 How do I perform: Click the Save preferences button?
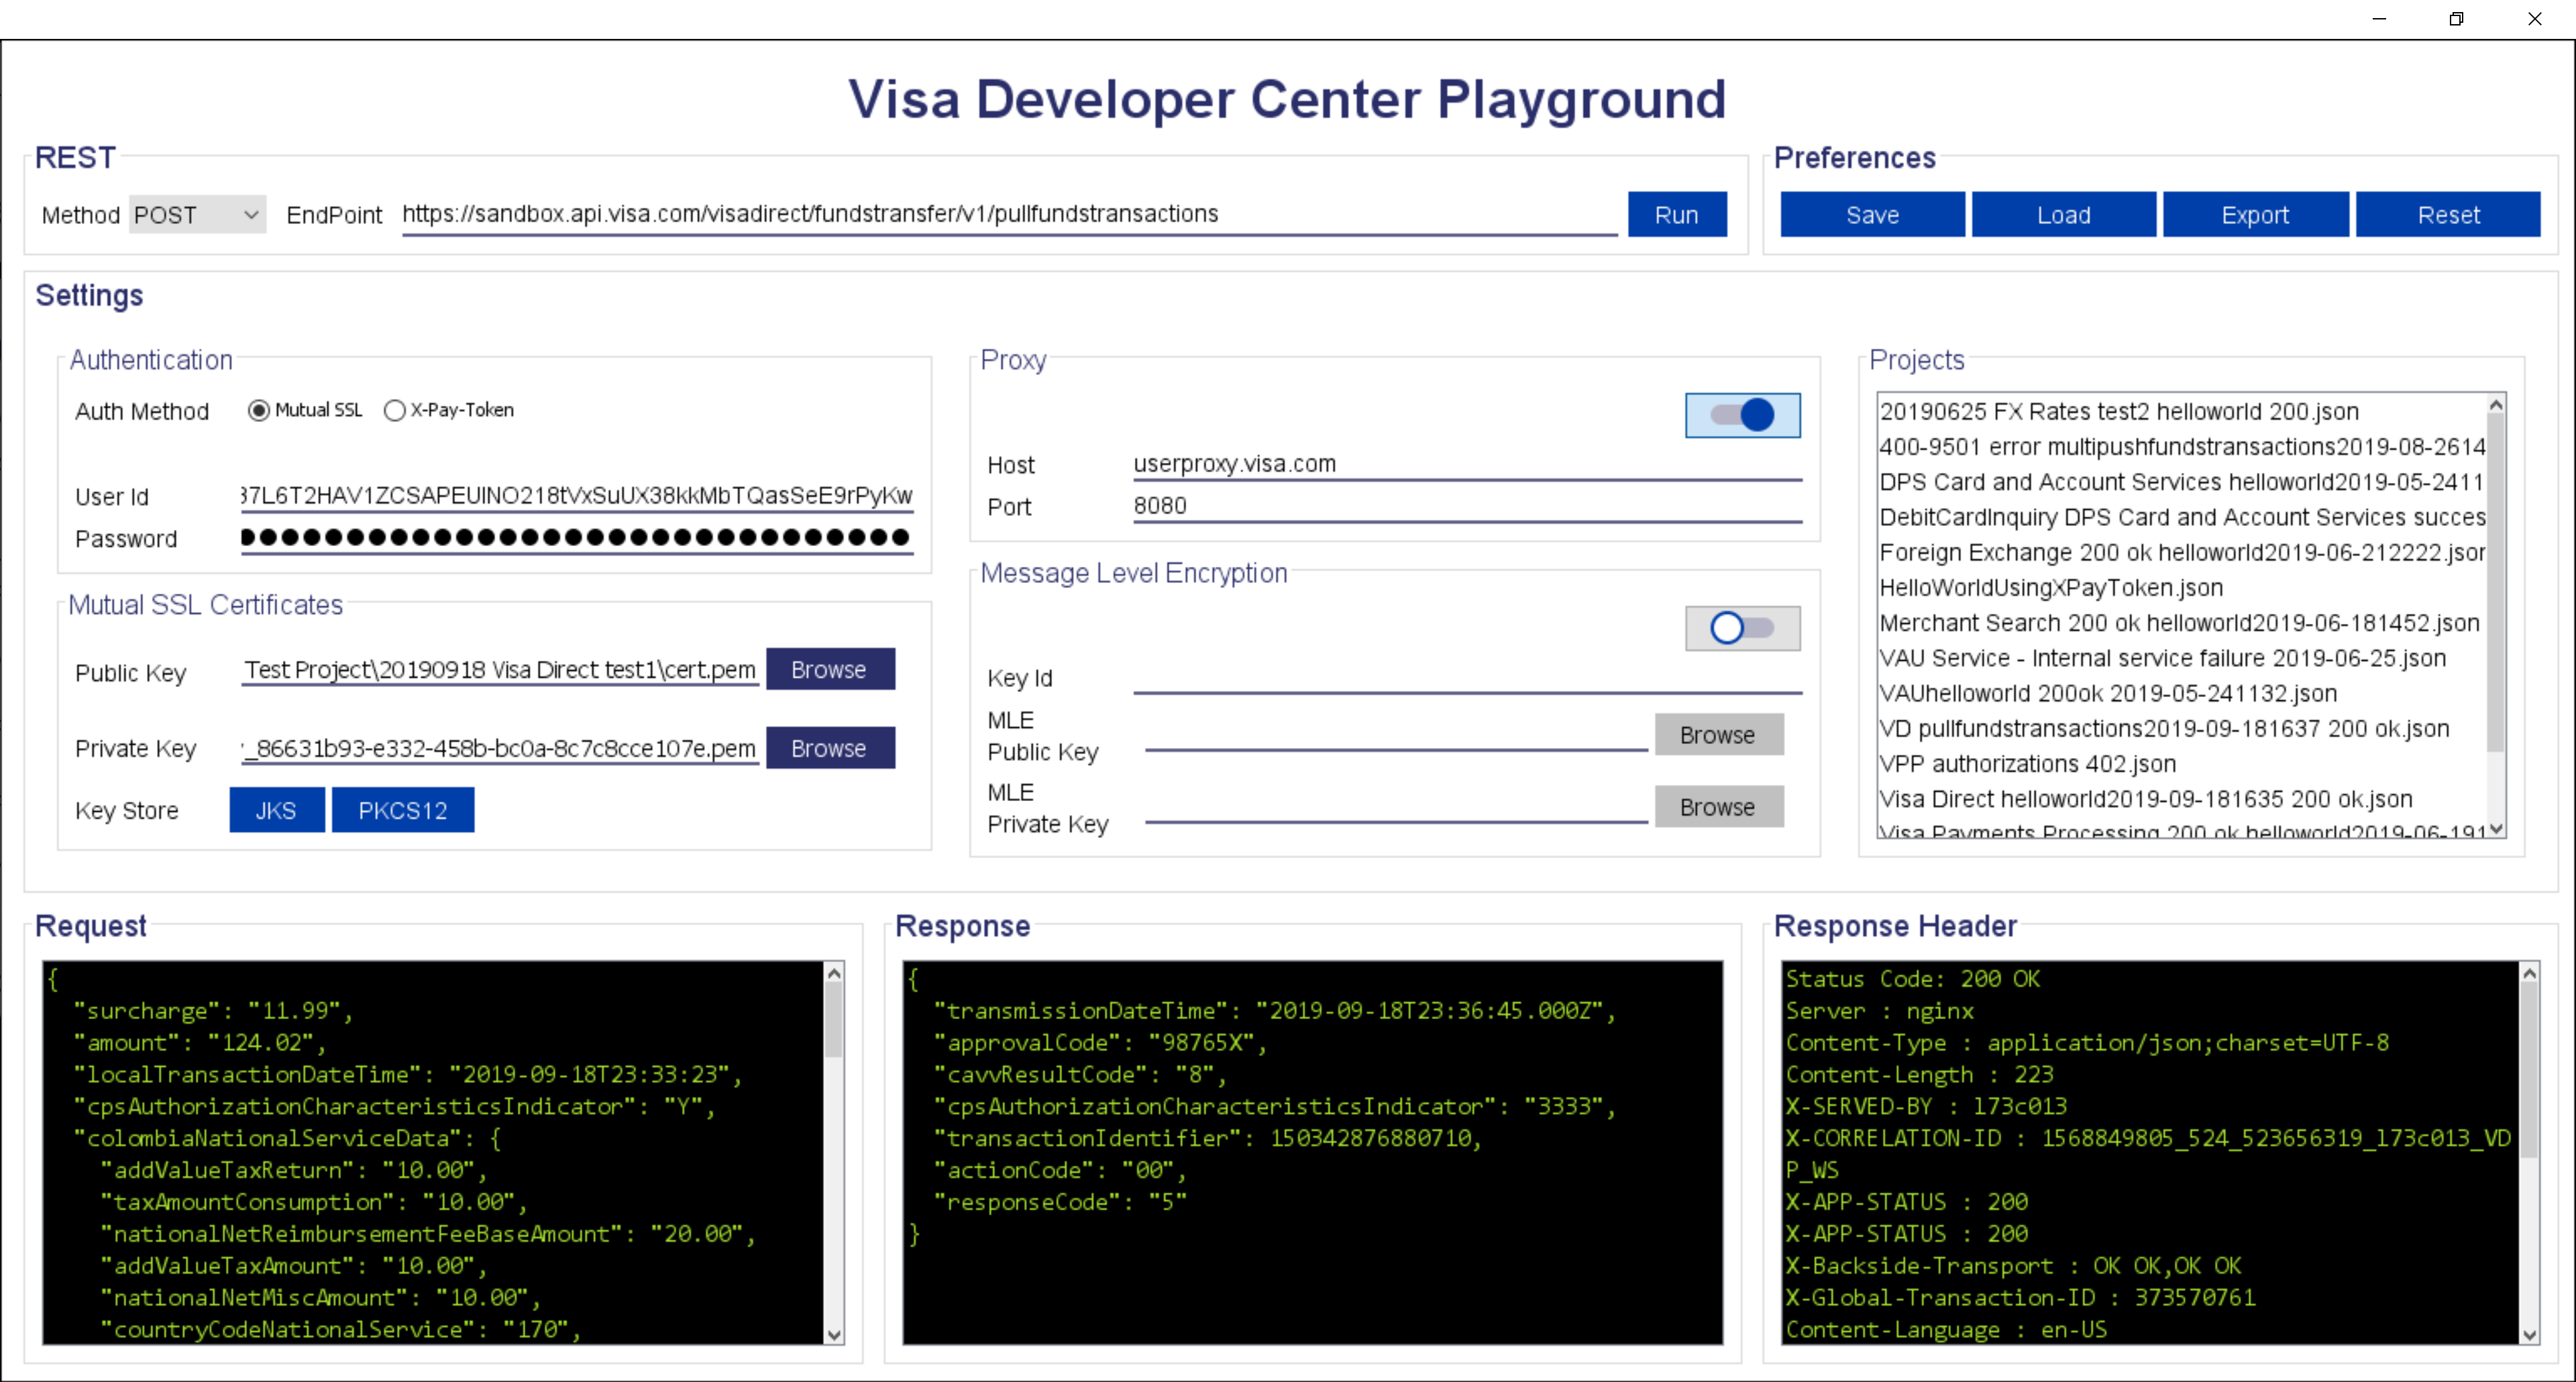pos(1871,213)
